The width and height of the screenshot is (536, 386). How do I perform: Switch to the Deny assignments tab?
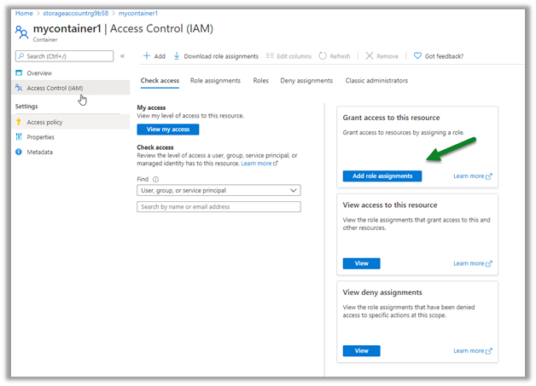[307, 81]
